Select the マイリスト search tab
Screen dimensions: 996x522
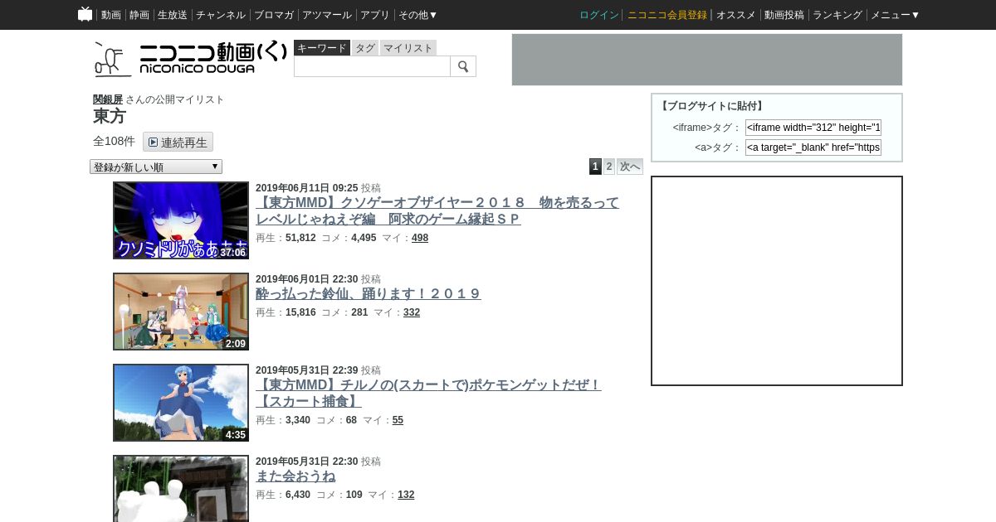(408, 48)
